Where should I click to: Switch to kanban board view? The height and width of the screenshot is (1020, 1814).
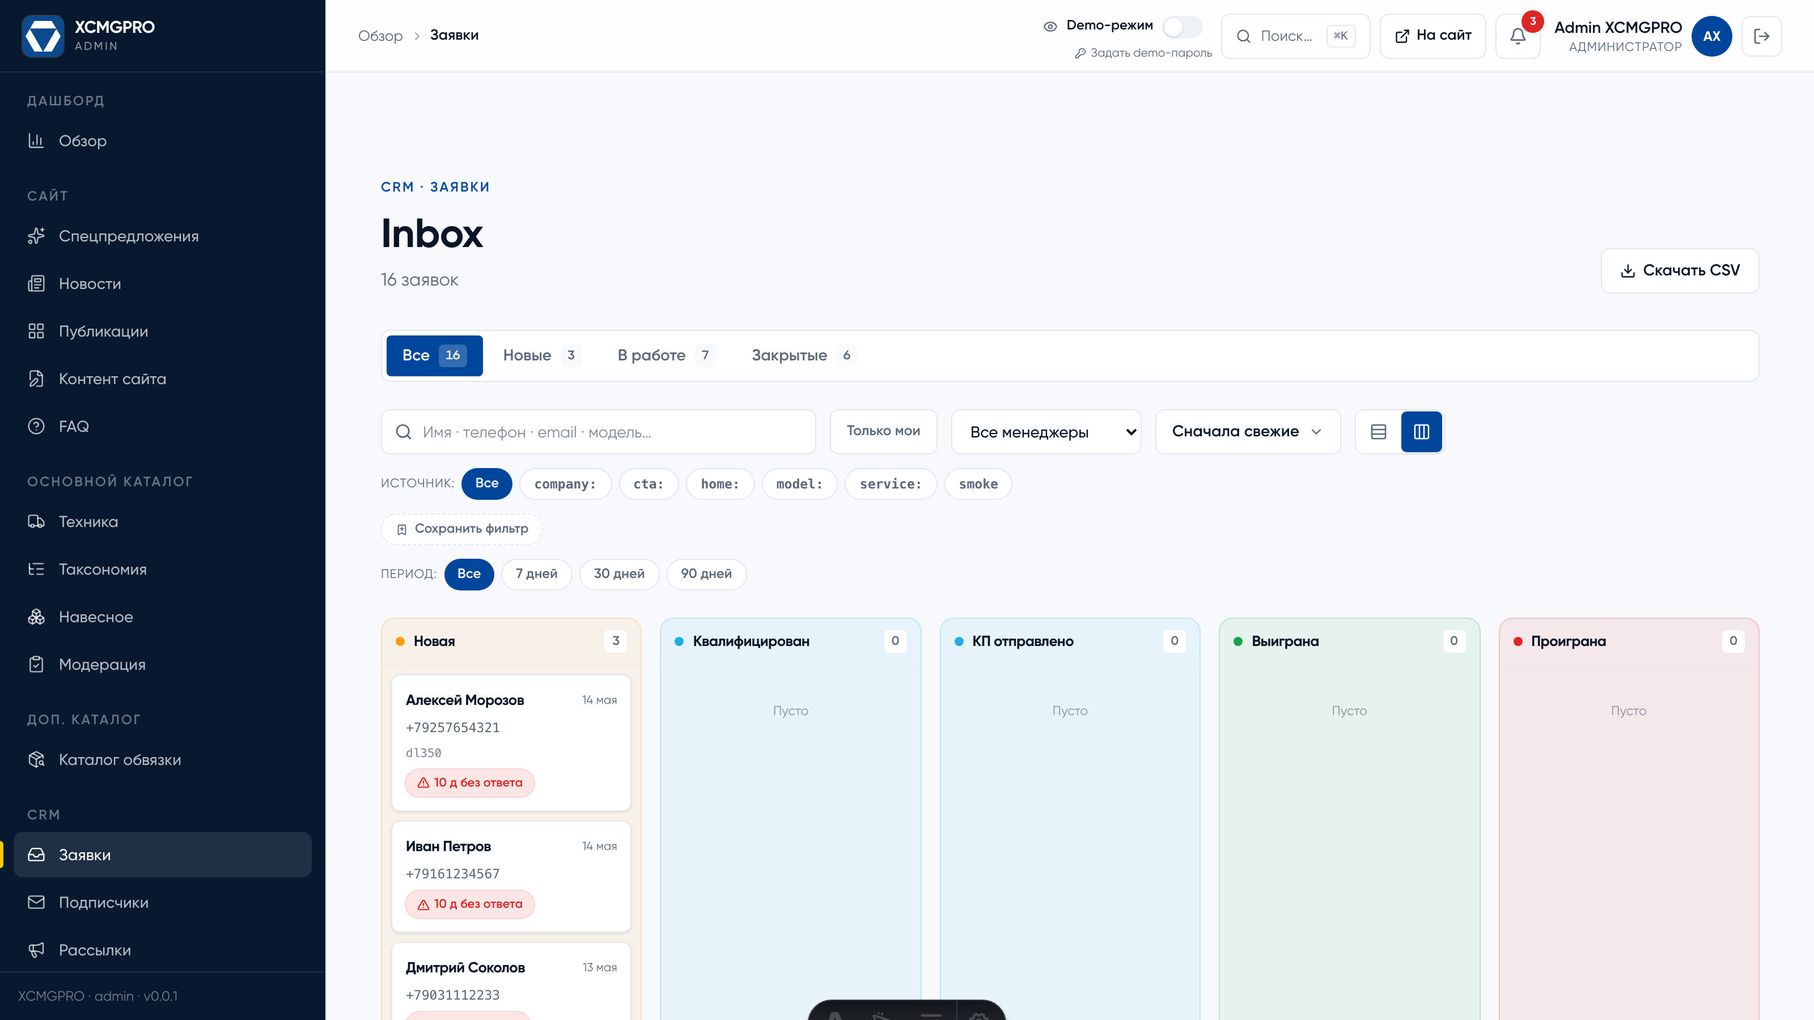tap(1421, 431)
